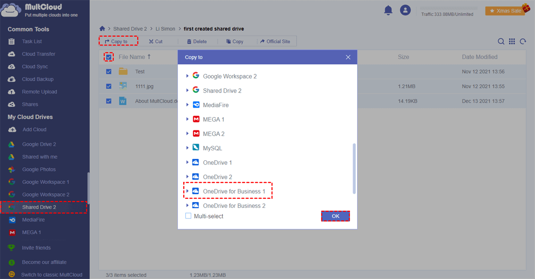The width and height of the screenshot is (535, 279).
Task: Close the Copy to dialog
Action: pyautogui.click(x=348, y=57)
